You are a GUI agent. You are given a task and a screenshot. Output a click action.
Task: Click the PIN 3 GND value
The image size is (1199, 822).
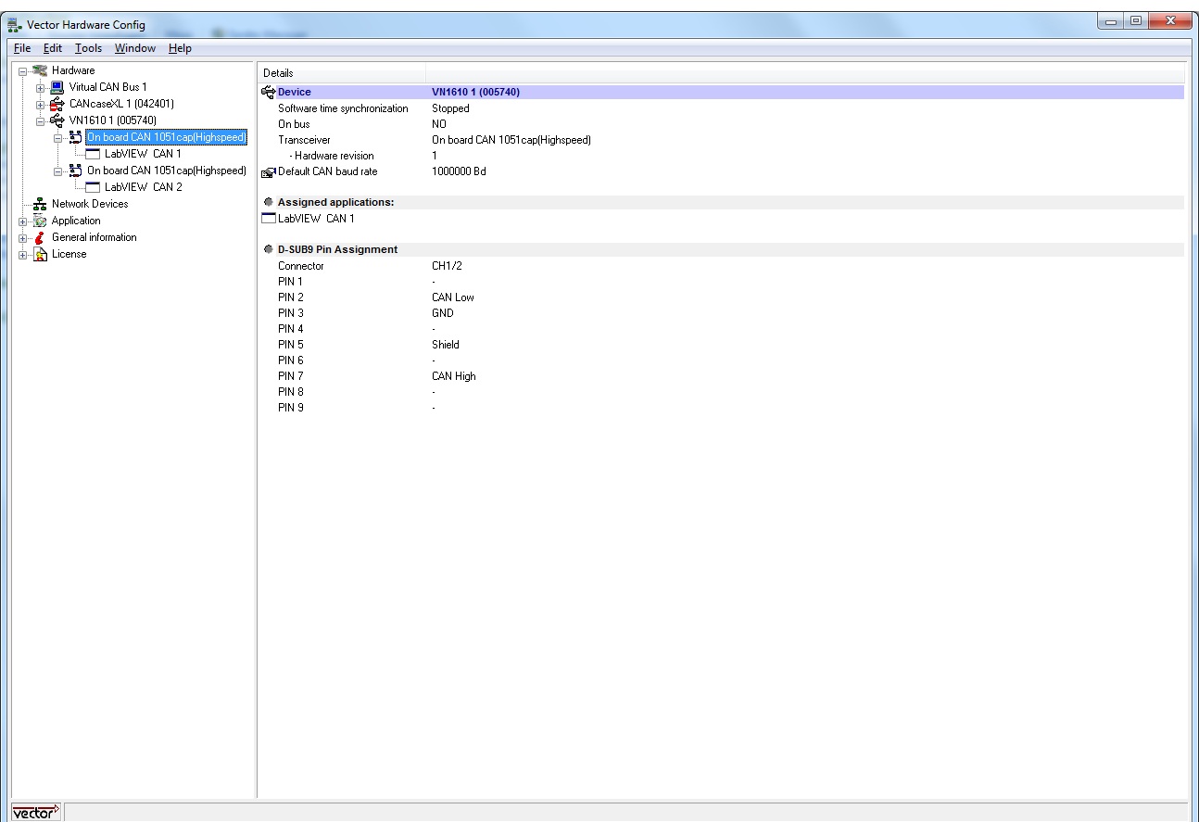pos(443,313)
